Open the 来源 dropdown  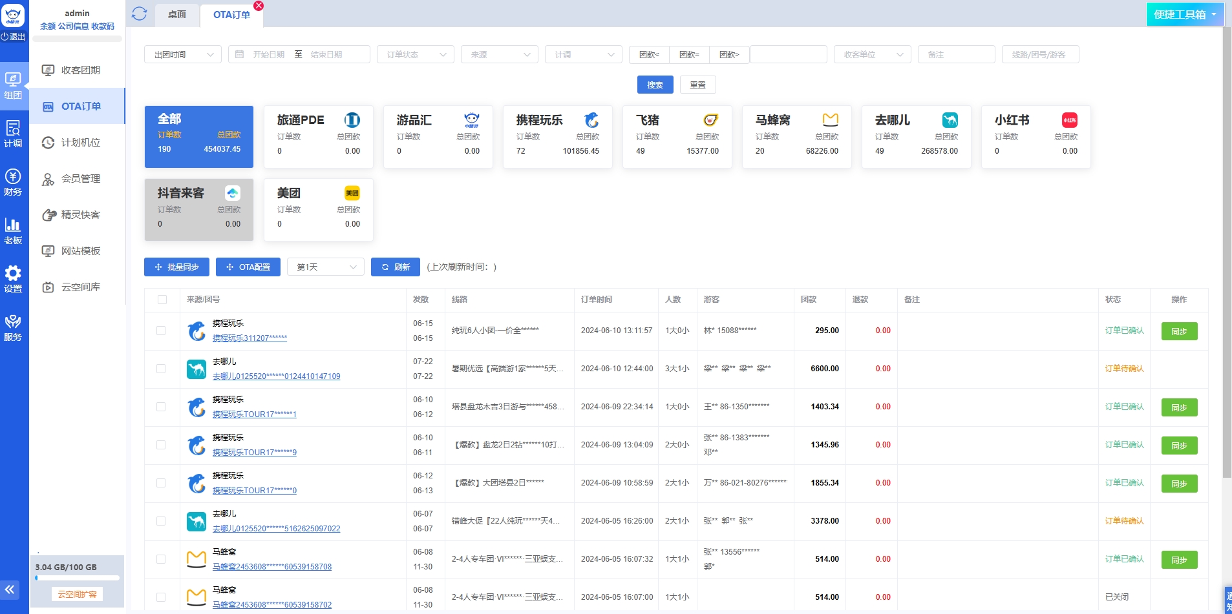pos(500,54)
